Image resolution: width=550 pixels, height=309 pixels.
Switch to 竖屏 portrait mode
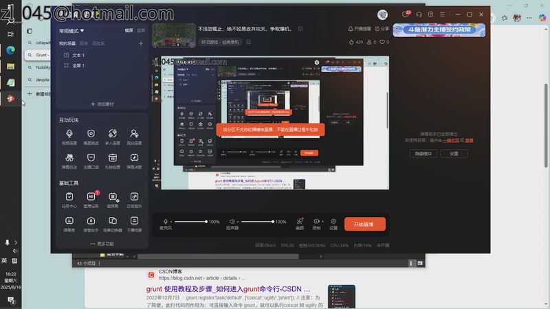[x=141, y=30]
